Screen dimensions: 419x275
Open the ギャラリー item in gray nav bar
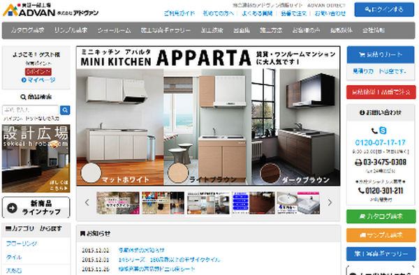click(x=166, y=31)
